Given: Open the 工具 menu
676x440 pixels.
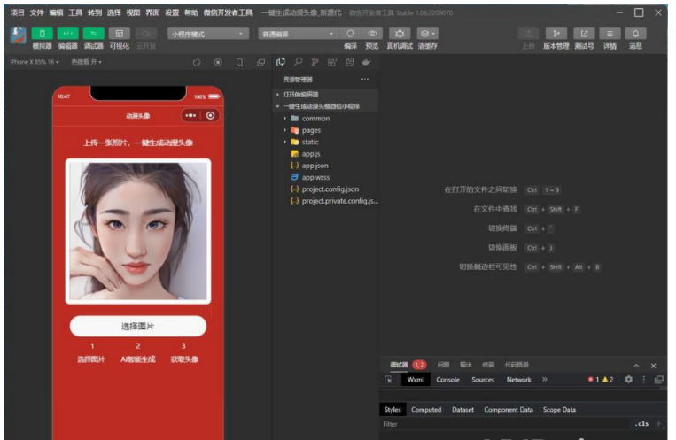Looking at the screenshot, I should 75,12.
